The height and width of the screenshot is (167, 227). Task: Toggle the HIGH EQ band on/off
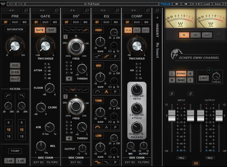(98, 30)
